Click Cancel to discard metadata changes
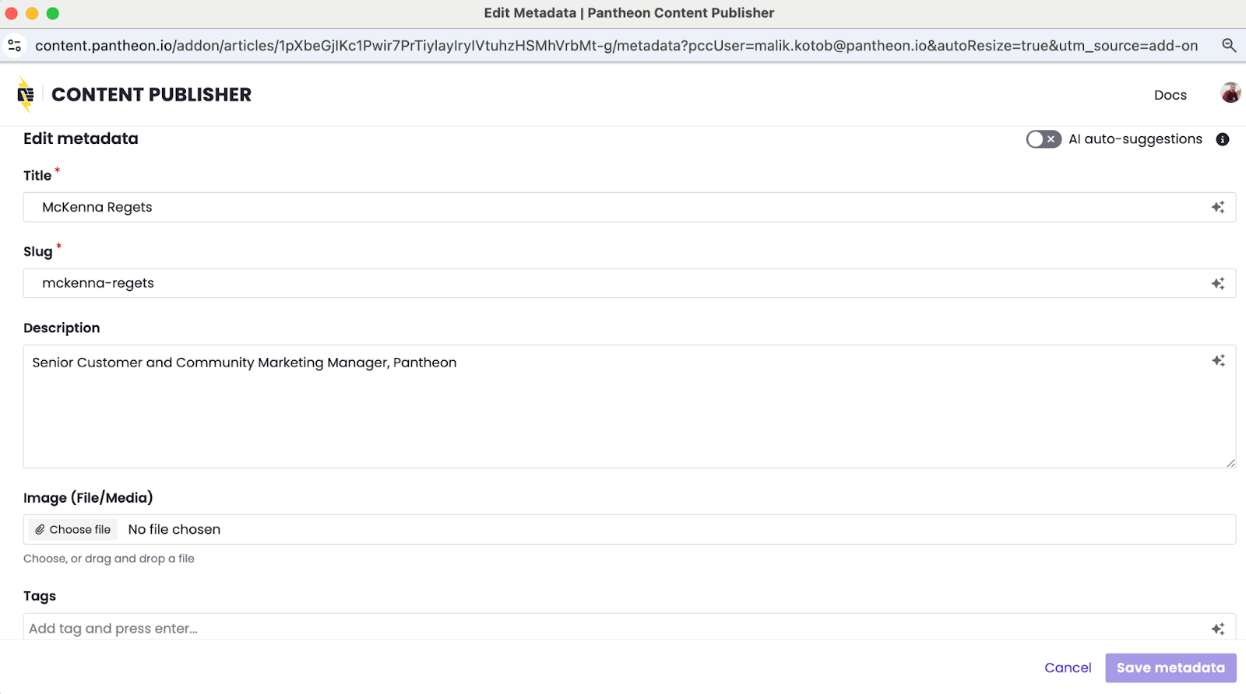 click(1068, 668)
